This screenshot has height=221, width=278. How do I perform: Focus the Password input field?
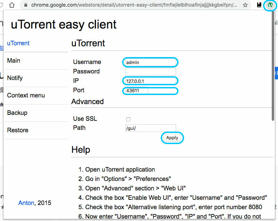(151, 72)
